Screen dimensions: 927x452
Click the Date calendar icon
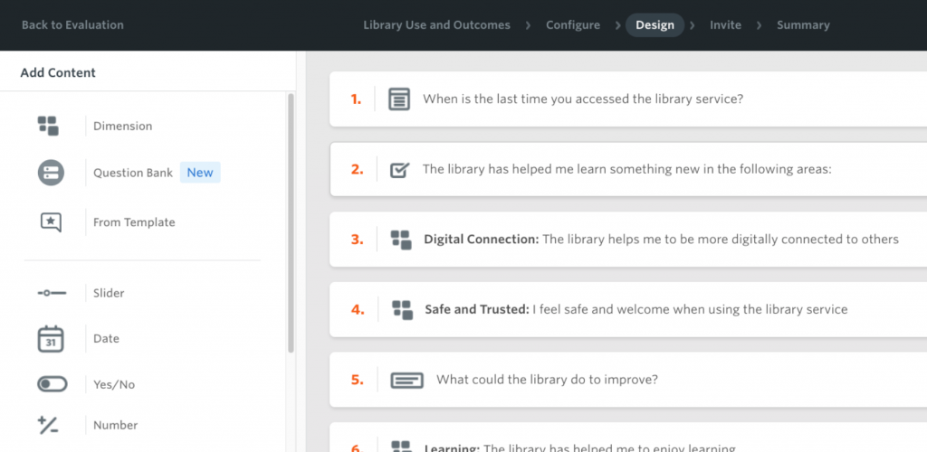51,339
